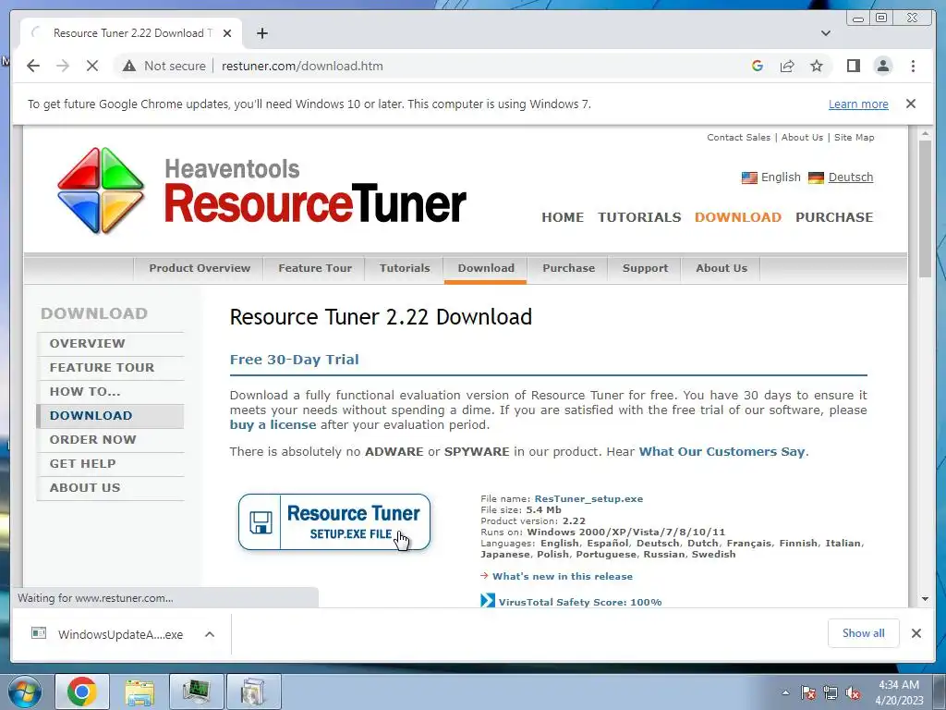946x710 pixels.
Task: Select DOWNLOAD in main navigation
Action: point(738,217)
